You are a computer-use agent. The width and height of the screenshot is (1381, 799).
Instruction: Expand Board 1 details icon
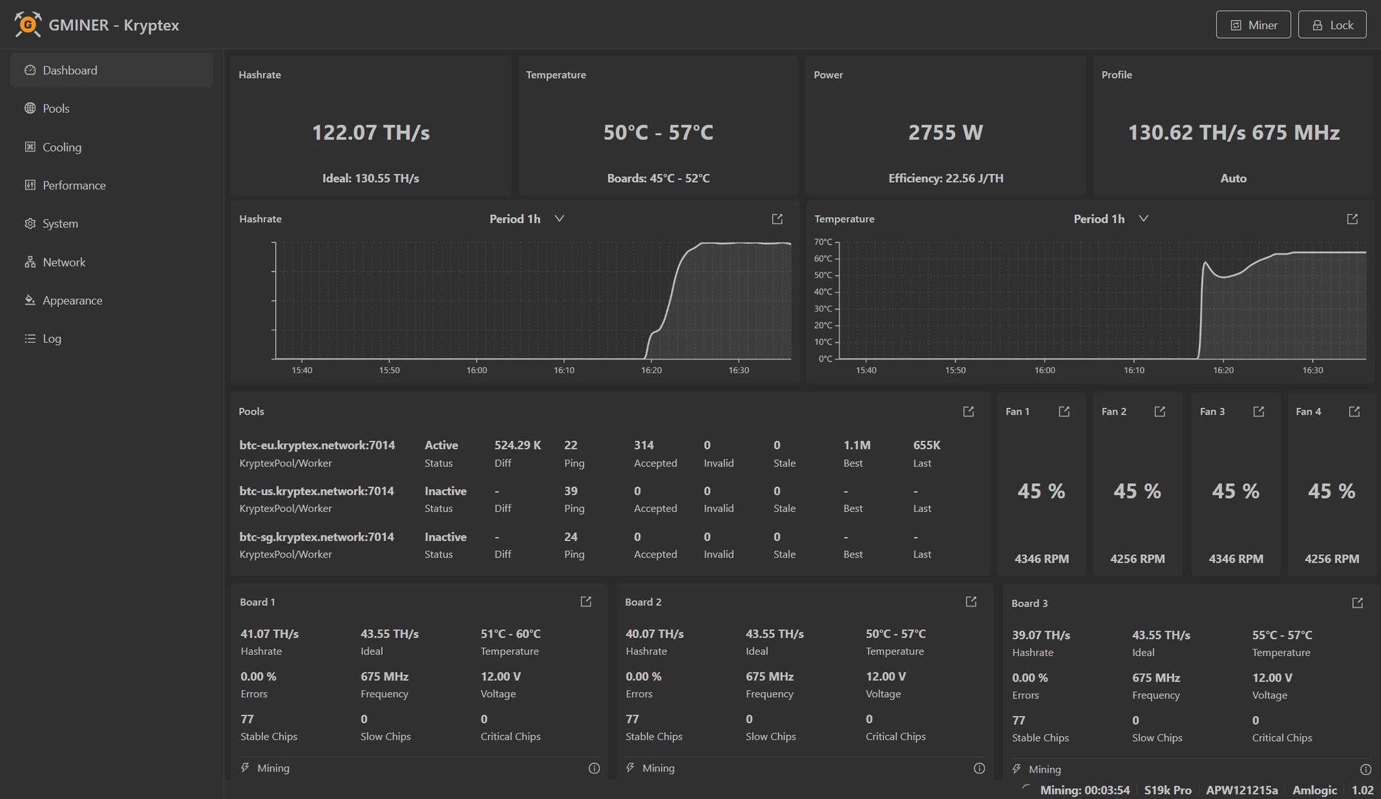tap(586, 601)
